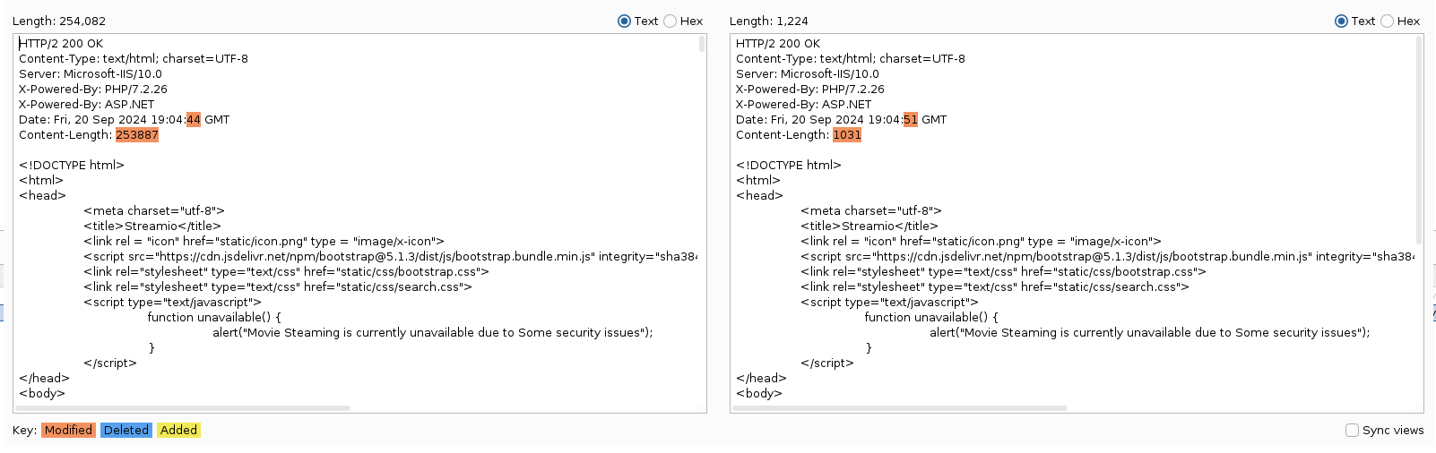Click the highlighted Content-Length value 253887
The width and height of the screenshot is (1436, 453).
[x=137, y=135]
